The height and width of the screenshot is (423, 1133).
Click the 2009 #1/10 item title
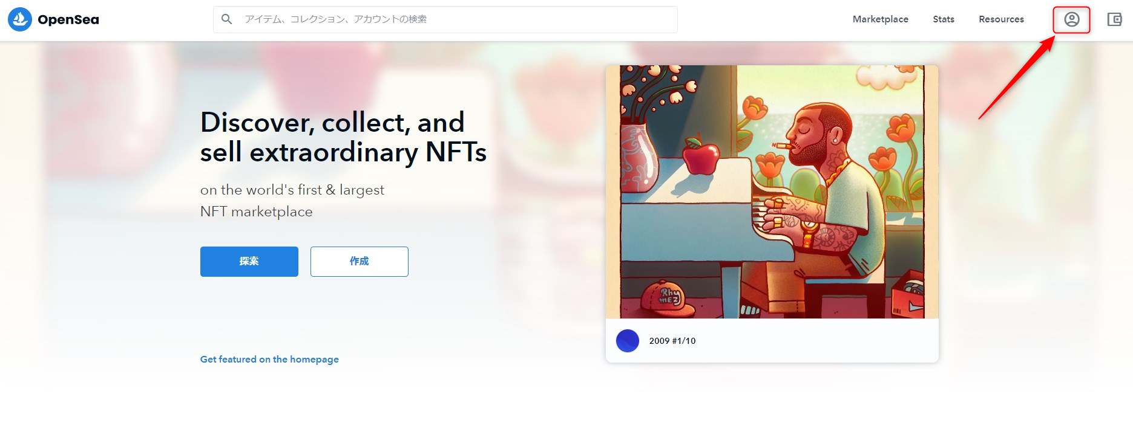(672, 341)
